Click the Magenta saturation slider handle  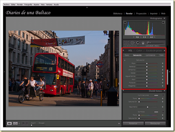(147, 86)
